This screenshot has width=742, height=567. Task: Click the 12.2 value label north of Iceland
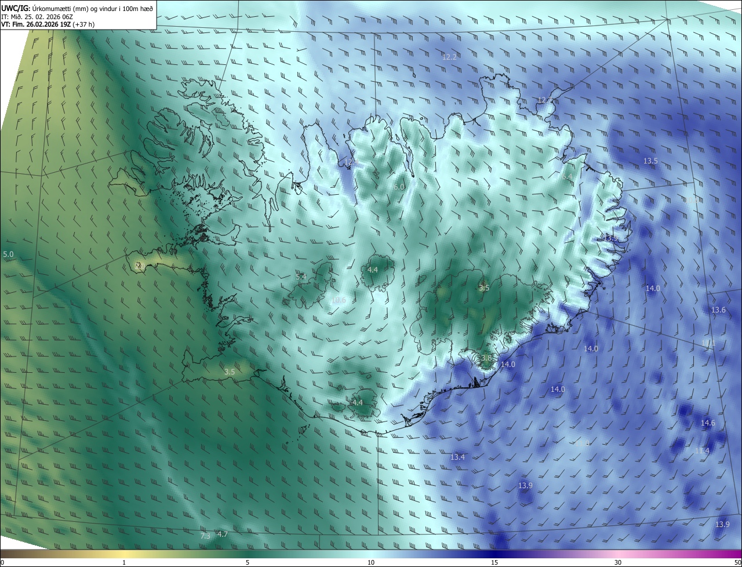(x=449, y=57)
